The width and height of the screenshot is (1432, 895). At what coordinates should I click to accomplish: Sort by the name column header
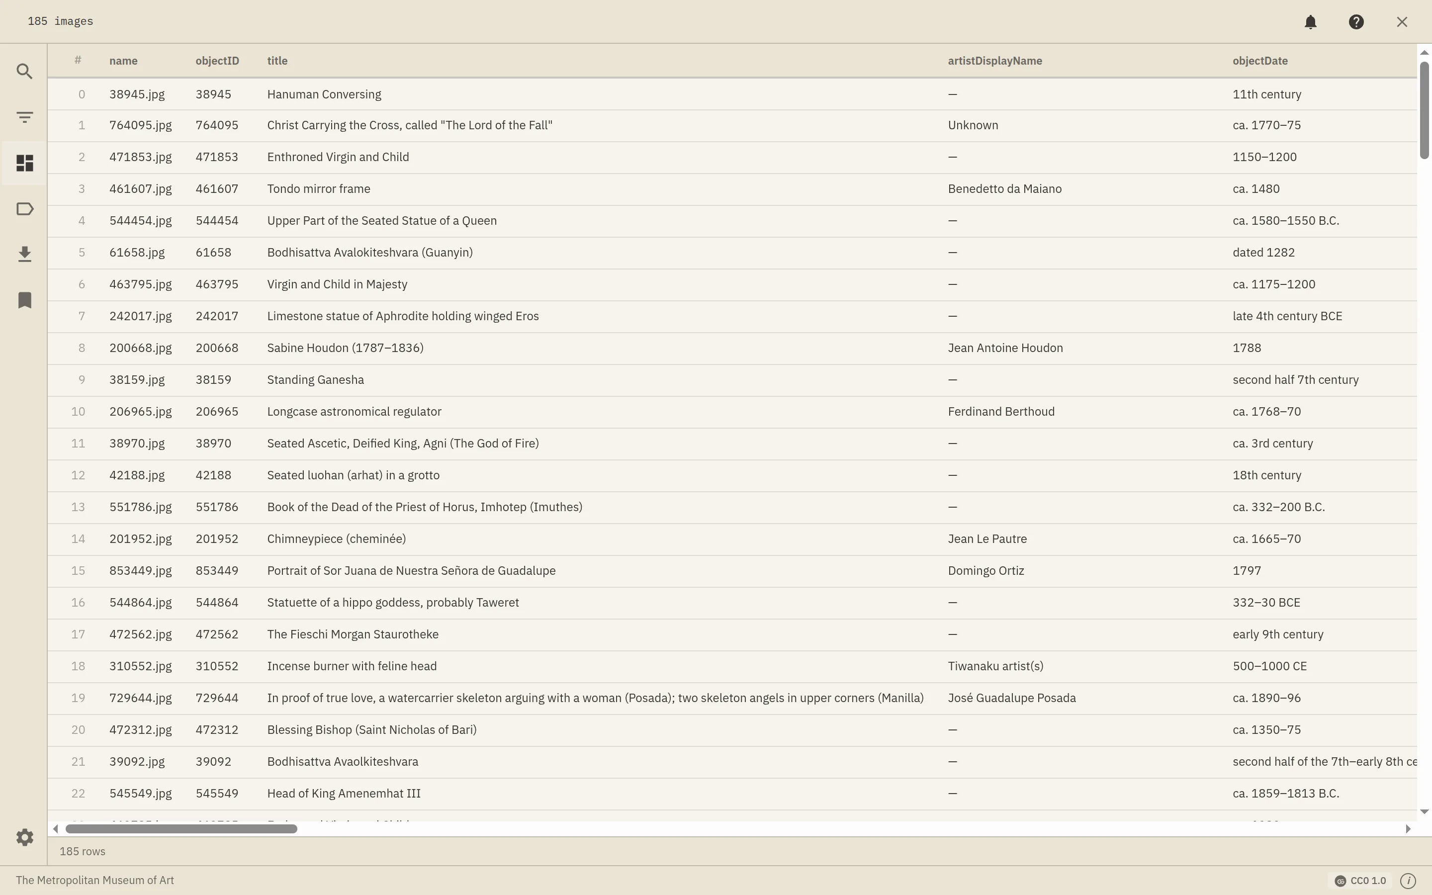pos(123,61)
